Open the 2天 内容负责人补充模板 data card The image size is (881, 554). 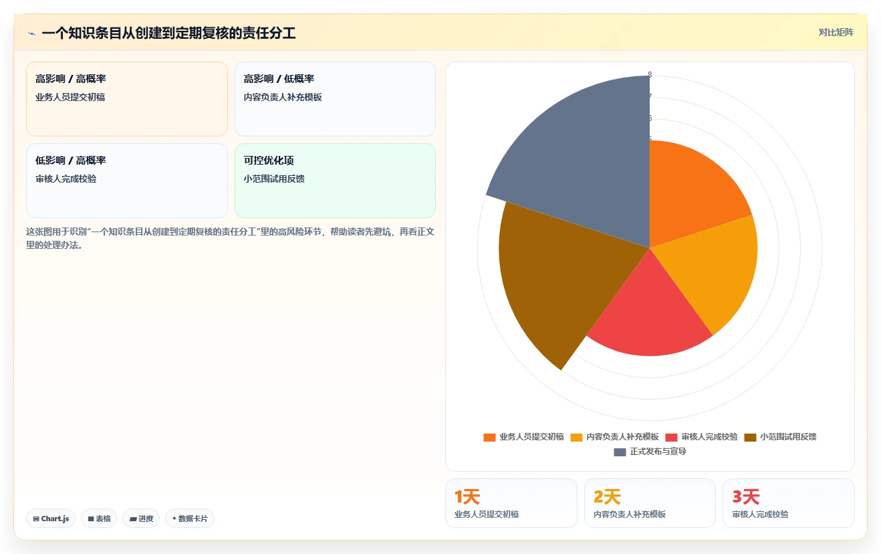click(650, 503)
